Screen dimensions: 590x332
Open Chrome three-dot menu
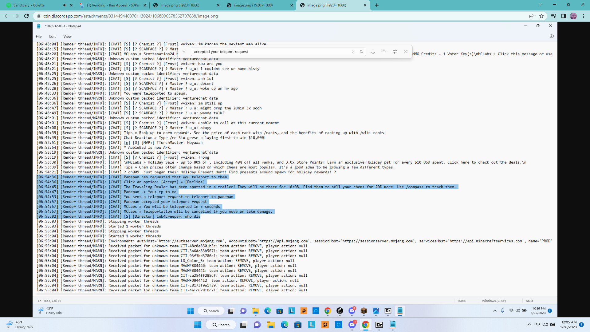pos(583,16)
